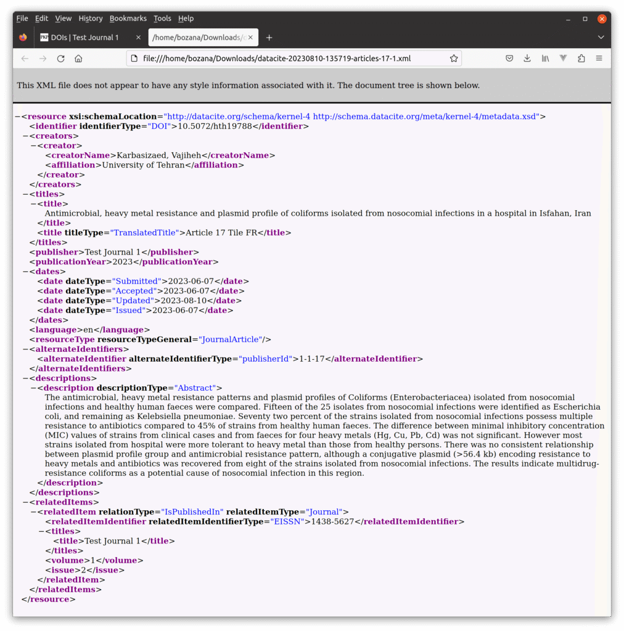
Task: Click the Reload page icon
Action: point(60,59)
